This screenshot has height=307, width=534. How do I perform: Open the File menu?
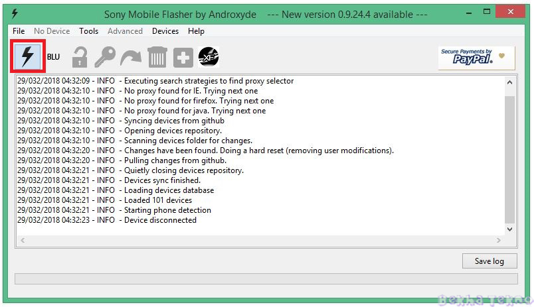[x=19, y=31]
